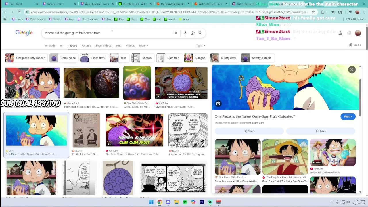The image size is (368, 207).
Task: Open Luffy's SECOND Devil Fruit related image
Action: click(x=333, y=152)
